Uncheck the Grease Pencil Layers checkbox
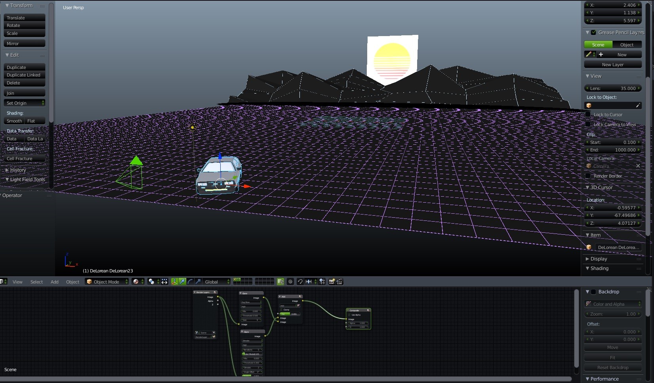The height and width of the screenshot is (383, 654). [593, 33]
